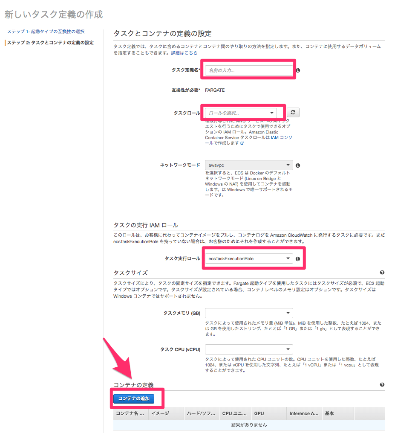The width and height of the screenshot is (415, 433).
Task: Click the info icon beside ネットワークモード dropdown
Action: tap(298, 166)
